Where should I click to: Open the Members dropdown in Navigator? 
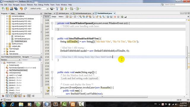(x=10, y=60)
